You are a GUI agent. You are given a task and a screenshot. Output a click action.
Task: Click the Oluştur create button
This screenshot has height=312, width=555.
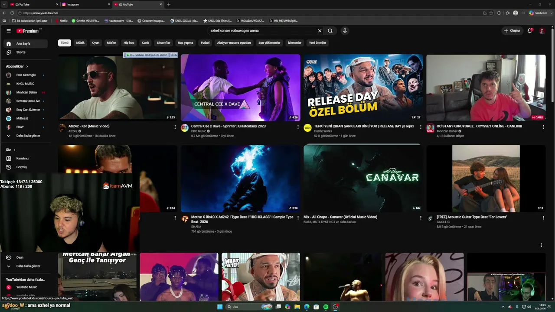point(512,31)
